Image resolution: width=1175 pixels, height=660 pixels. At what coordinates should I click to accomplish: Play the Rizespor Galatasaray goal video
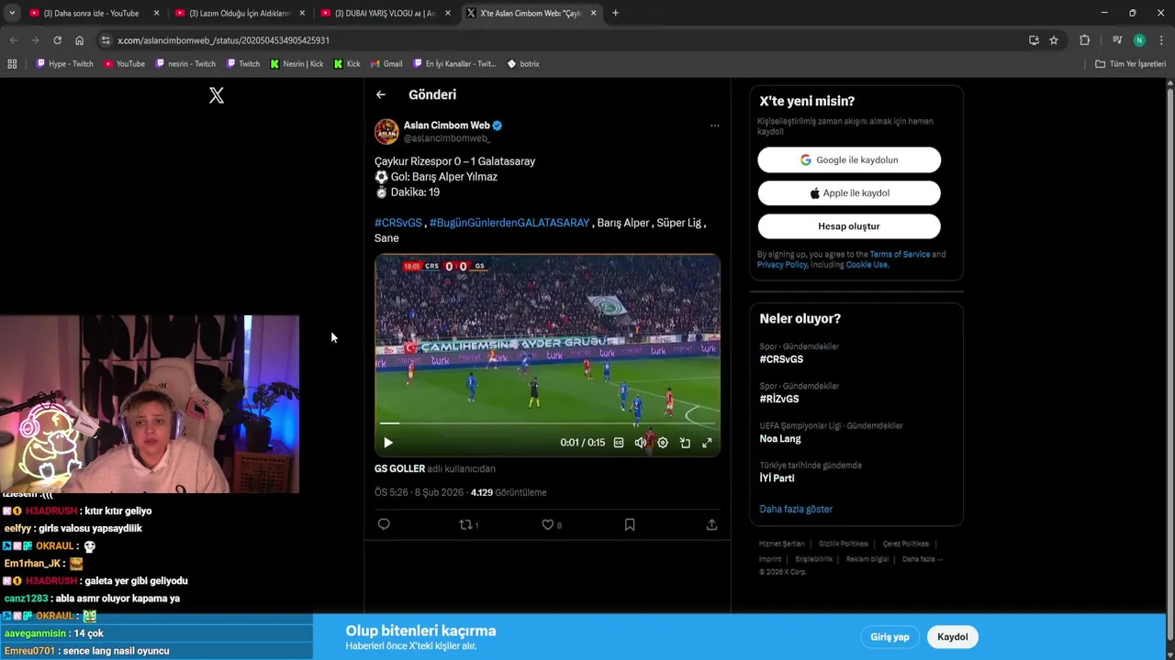pos(387,443)
